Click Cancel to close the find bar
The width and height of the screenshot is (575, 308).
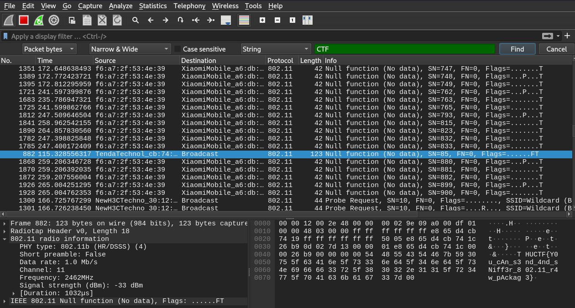pyautogui.click(x=556, y=49)
